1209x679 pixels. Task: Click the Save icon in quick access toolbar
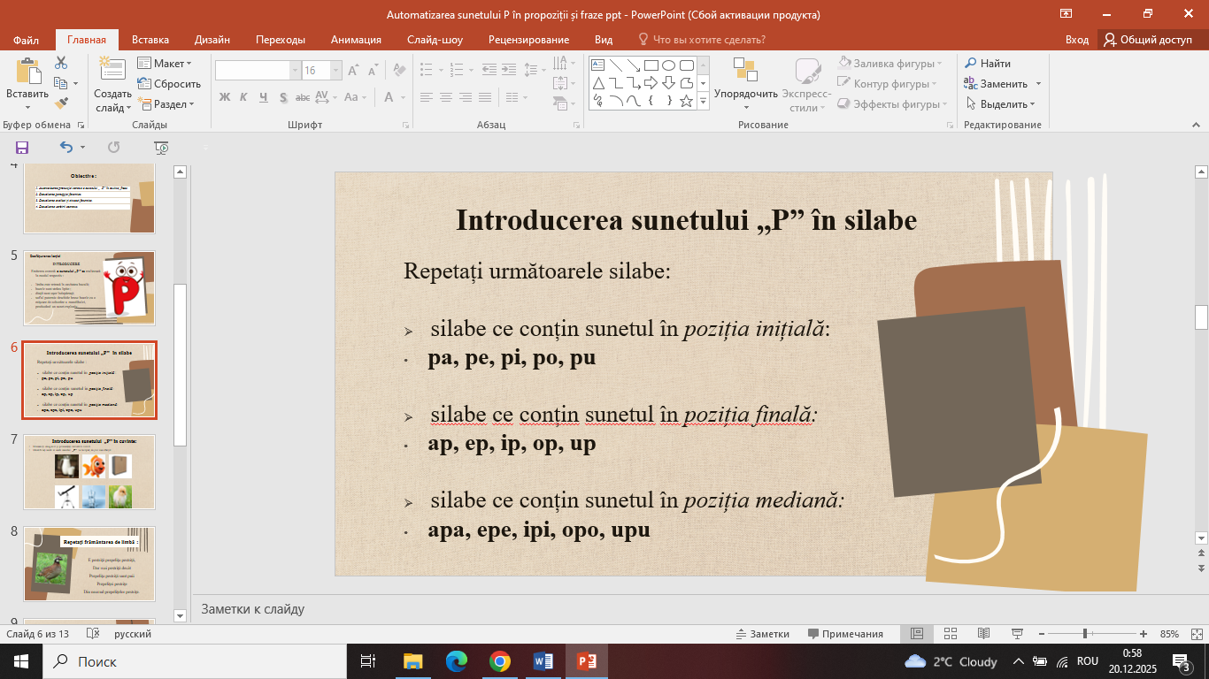coord(22,148)
